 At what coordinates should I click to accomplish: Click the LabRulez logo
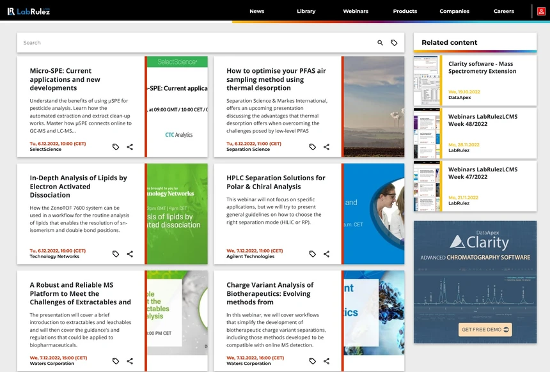click(29, 12)
